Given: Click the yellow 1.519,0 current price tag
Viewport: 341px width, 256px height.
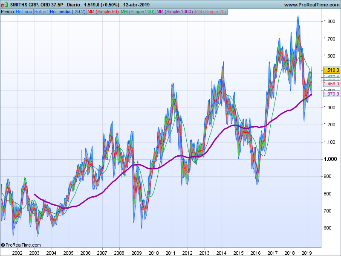Looking at the screenshot, I should (331, 70).
